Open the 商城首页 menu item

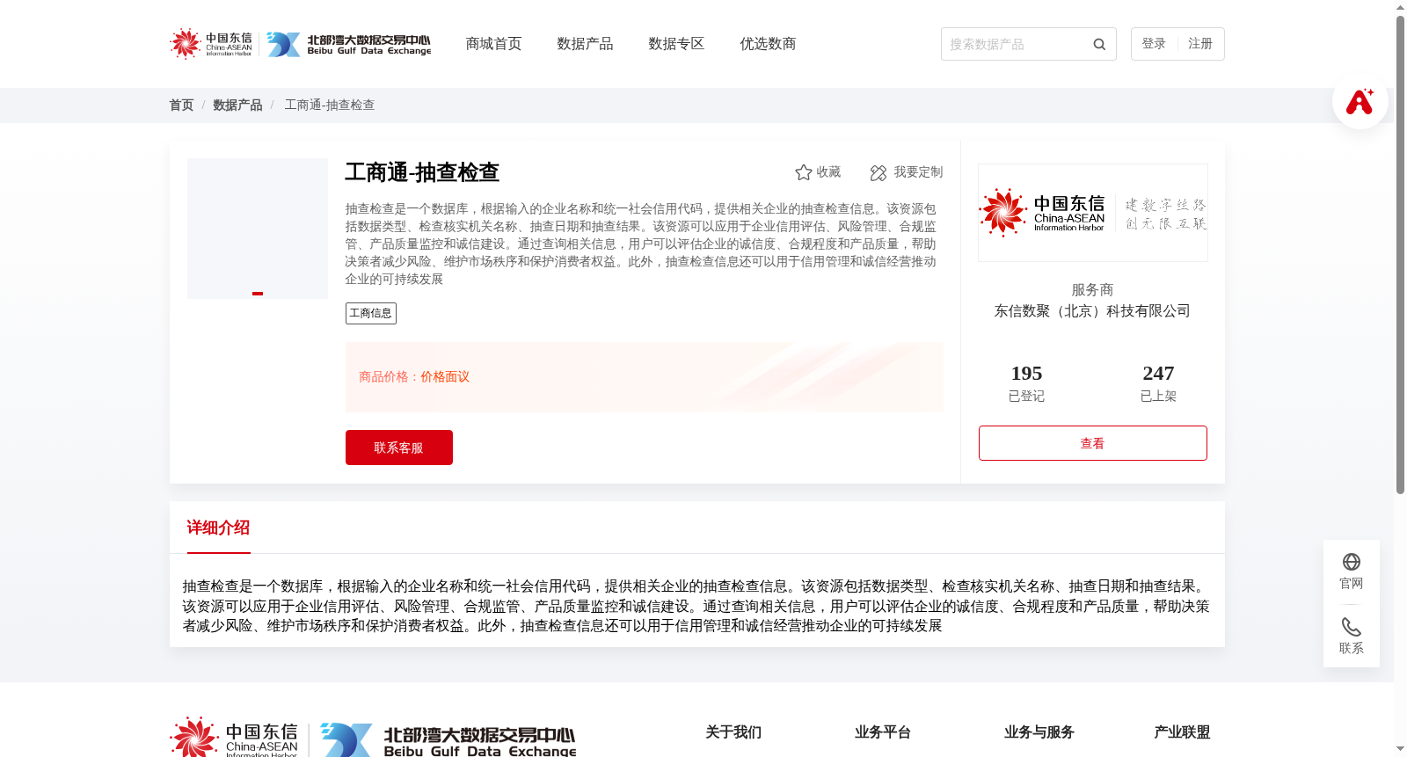click(493, 44)
